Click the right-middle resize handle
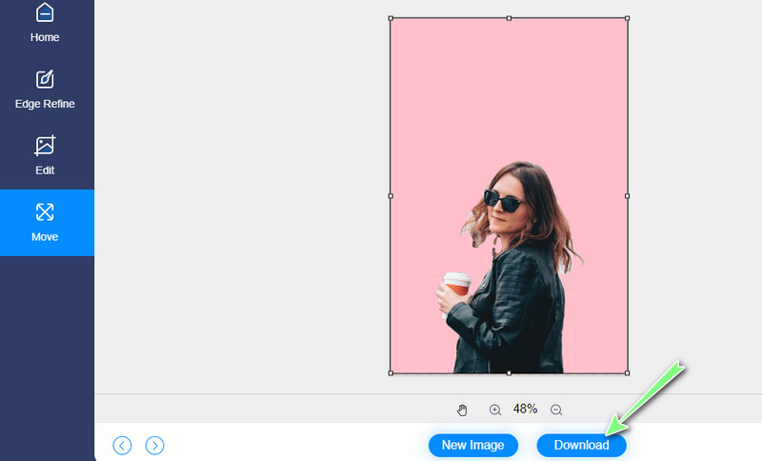Viewport: 762px width, 461px height. 627,195
